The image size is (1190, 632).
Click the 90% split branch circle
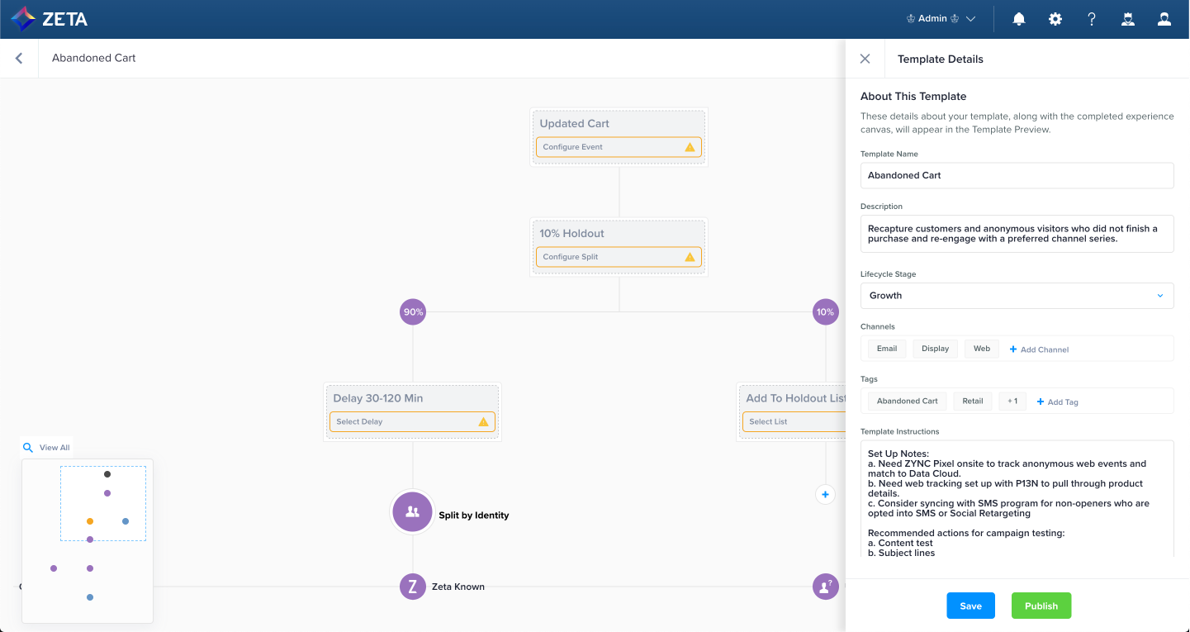(413, 312)
